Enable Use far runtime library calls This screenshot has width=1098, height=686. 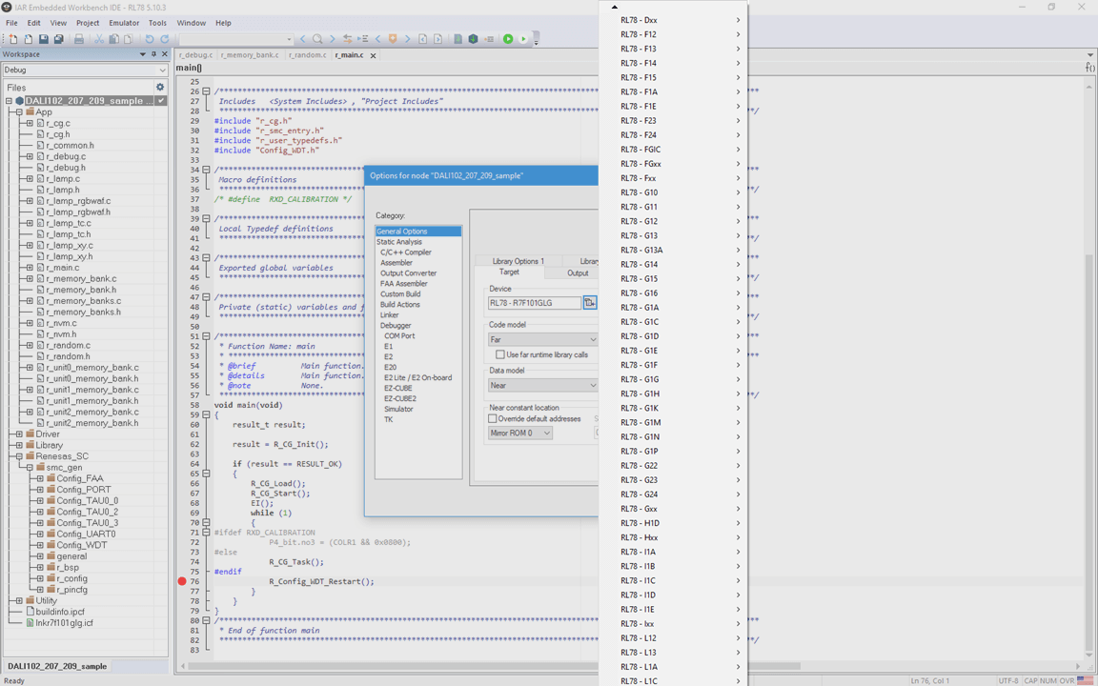point(500,354)
